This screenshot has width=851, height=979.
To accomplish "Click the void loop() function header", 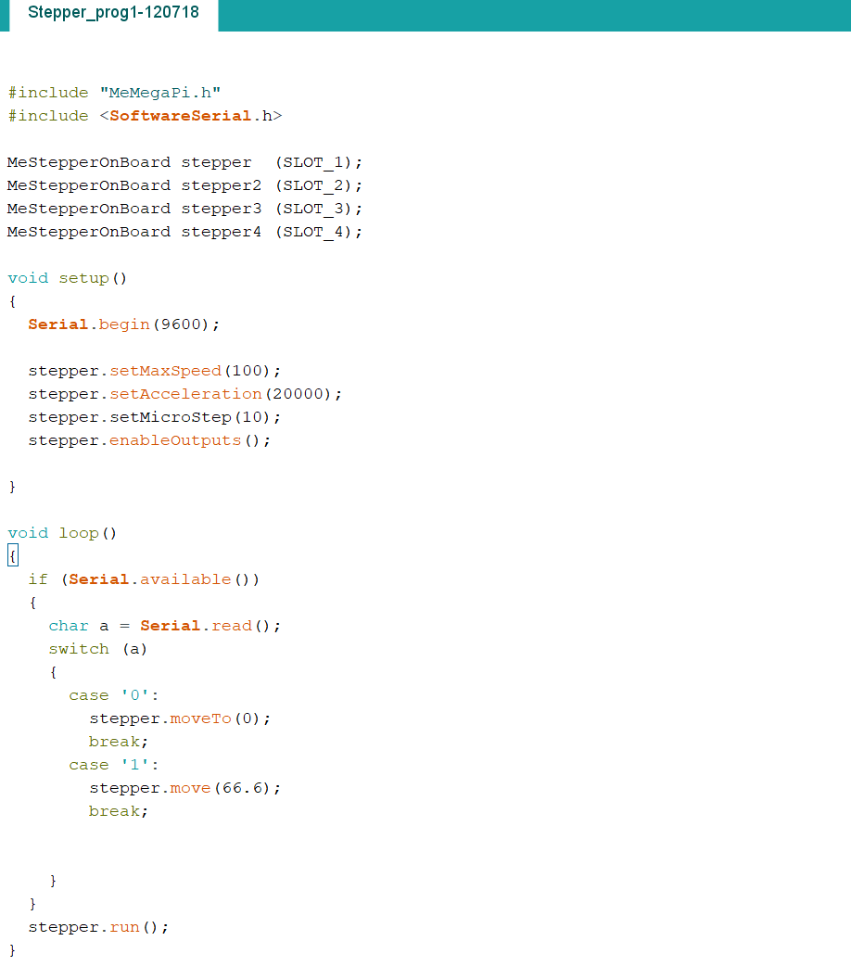I will click(62, 533).
